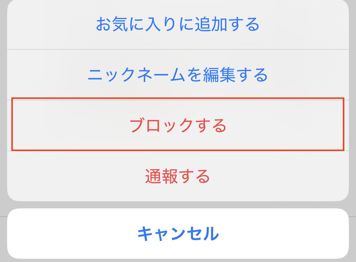Add this user to favorites
Viewport: 356px width, 262px height.
pyautogui.click(x=178, y=24)
